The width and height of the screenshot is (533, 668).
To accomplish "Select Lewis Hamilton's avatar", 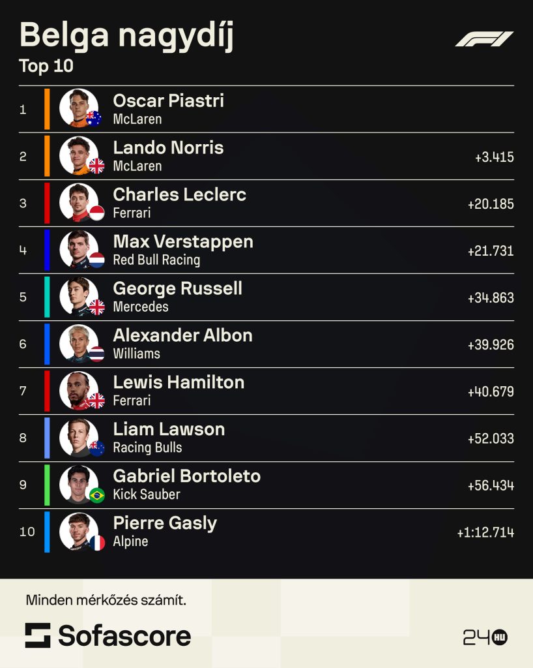I will [x=78, y=391].
